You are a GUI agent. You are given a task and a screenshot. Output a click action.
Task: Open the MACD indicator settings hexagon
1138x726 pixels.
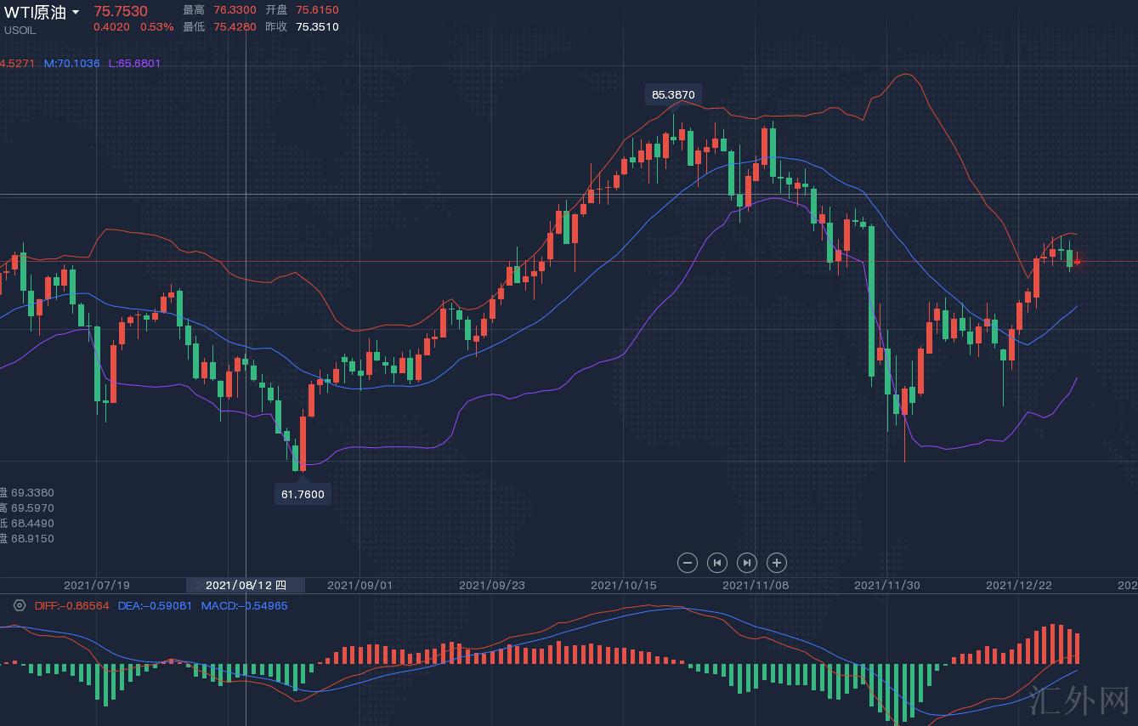point(20,605)
